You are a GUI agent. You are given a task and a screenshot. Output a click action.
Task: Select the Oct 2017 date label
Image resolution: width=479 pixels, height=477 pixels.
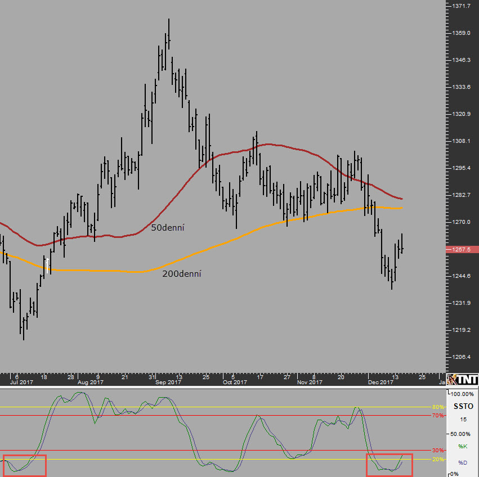[x=235, y=382]
